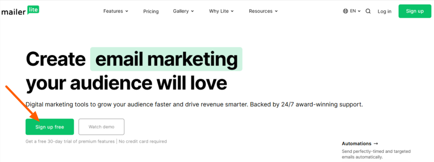Click the 'email marketing' highlighted headline text

tap(166, 59)
